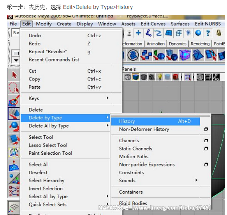Click the Last Used curve tool icon
This screenshot has width=227, height=215.
tap(14, 191)
